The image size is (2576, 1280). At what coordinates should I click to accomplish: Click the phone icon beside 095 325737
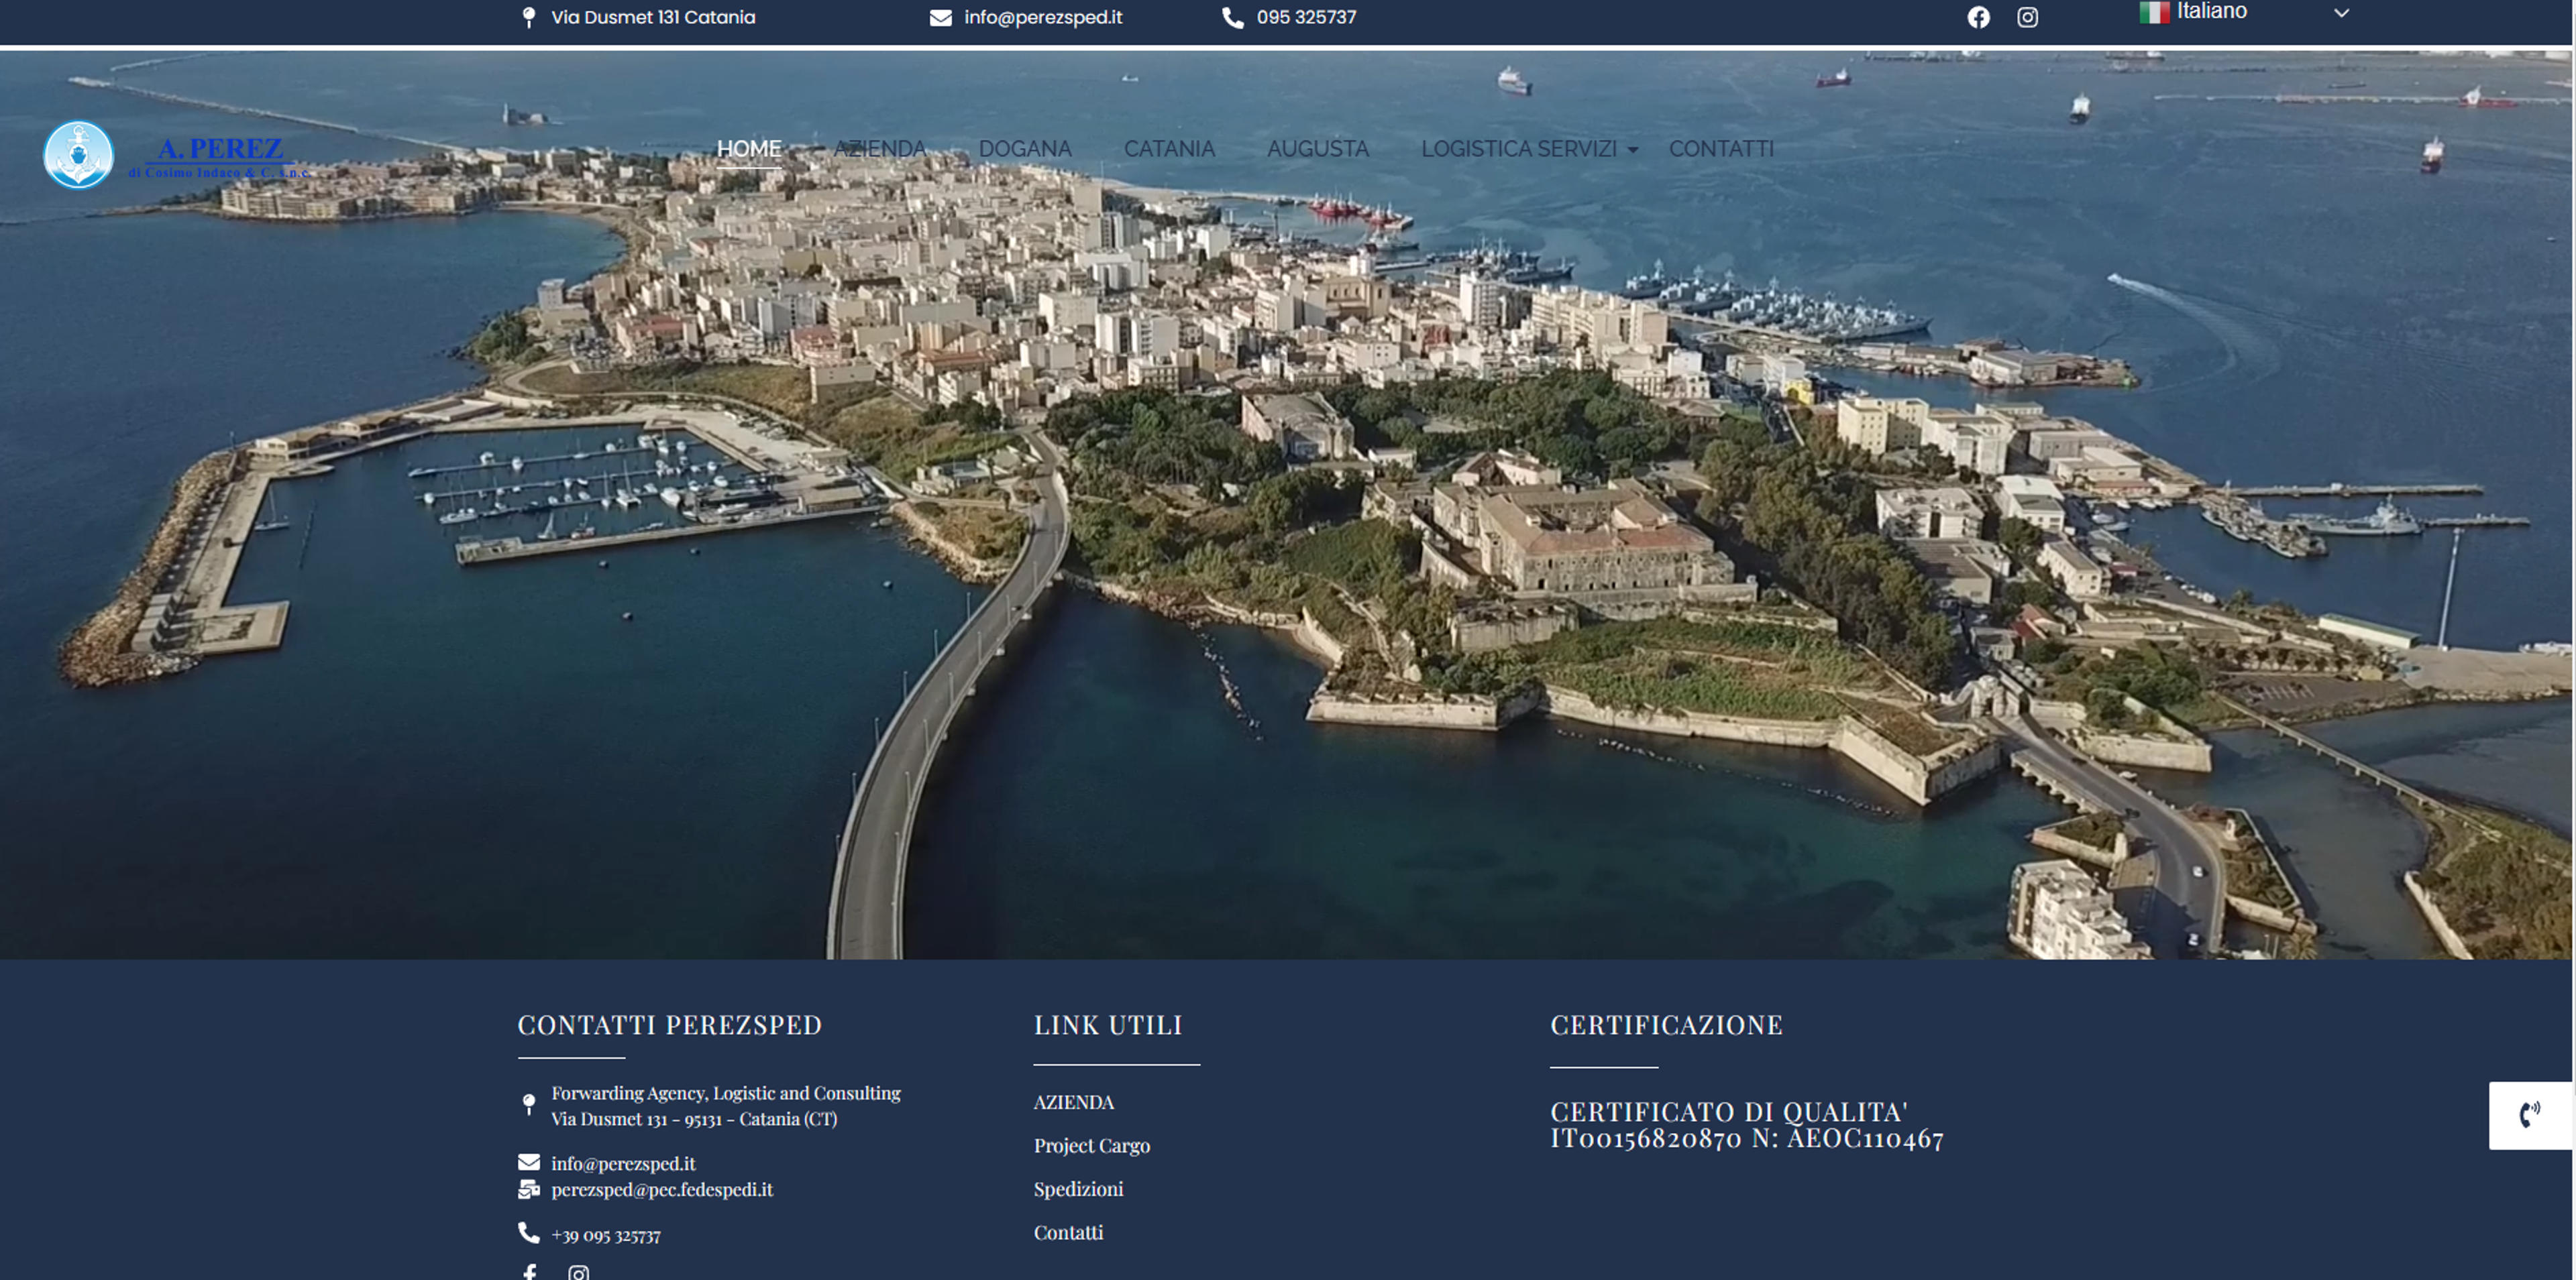[1233, 18]
